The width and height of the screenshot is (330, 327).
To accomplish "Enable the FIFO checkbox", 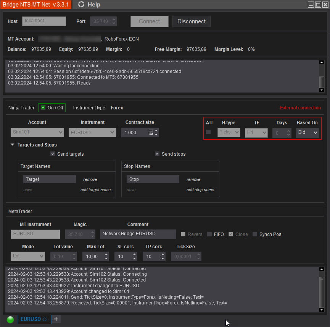I will point(209,234).
